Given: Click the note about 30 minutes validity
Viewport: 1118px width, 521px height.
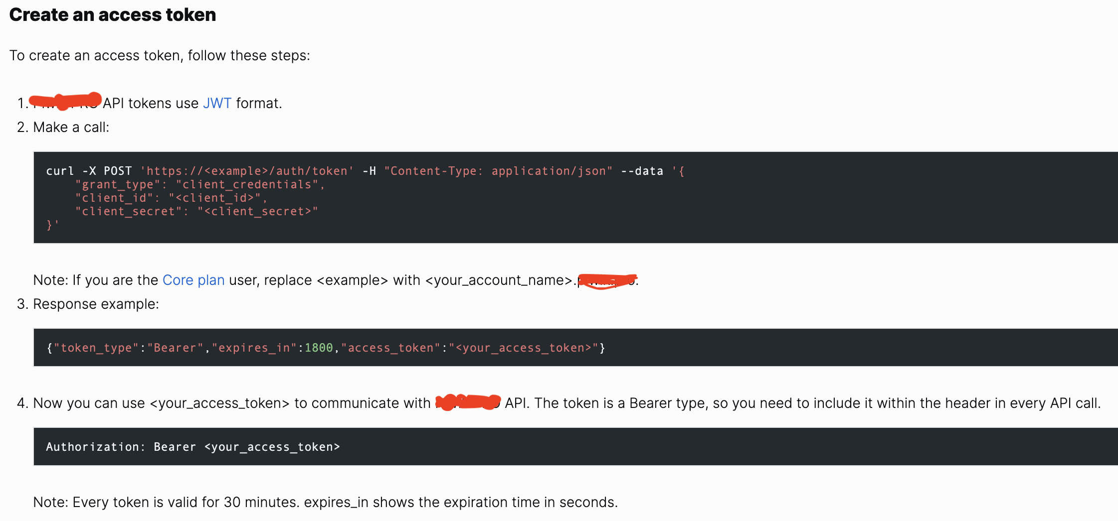Looking at the screenshot, I should pos(326,502).
